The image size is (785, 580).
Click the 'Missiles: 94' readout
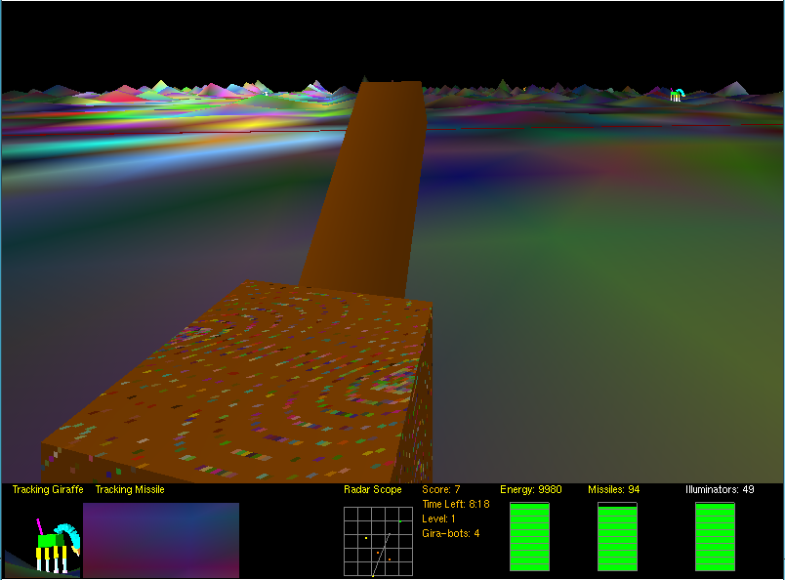click(614, 489)
